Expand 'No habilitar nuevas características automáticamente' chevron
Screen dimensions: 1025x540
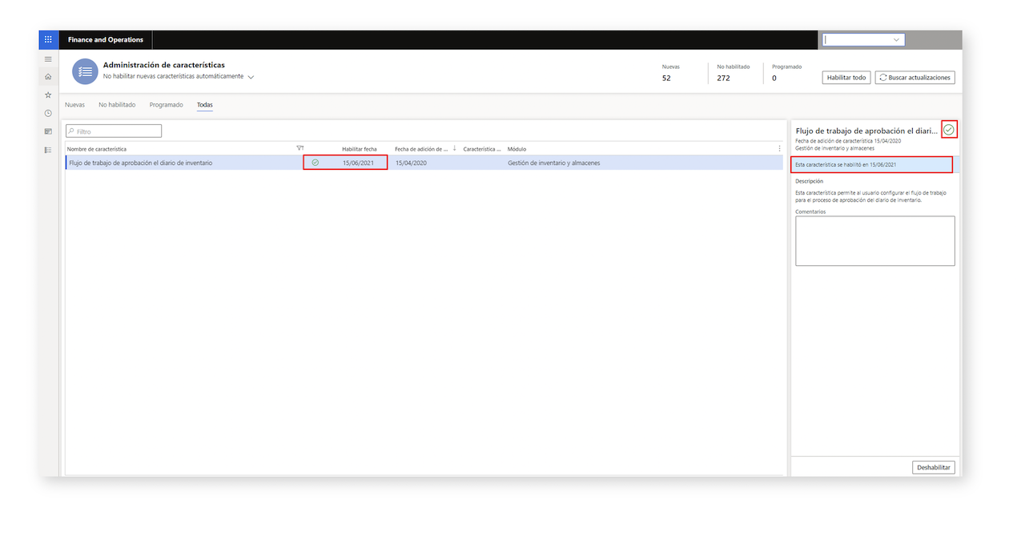[x=251, y=77]
